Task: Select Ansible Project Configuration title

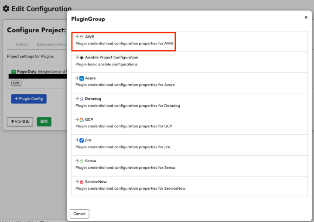Action: click(112, 57)
